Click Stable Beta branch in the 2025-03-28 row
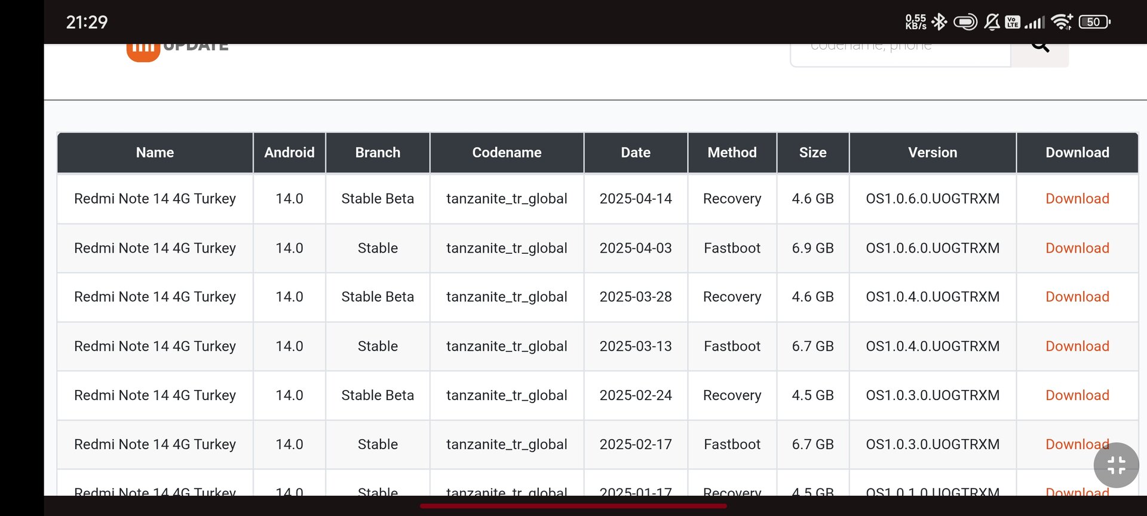The image size is (1147, 516). [x=378, y=297]
